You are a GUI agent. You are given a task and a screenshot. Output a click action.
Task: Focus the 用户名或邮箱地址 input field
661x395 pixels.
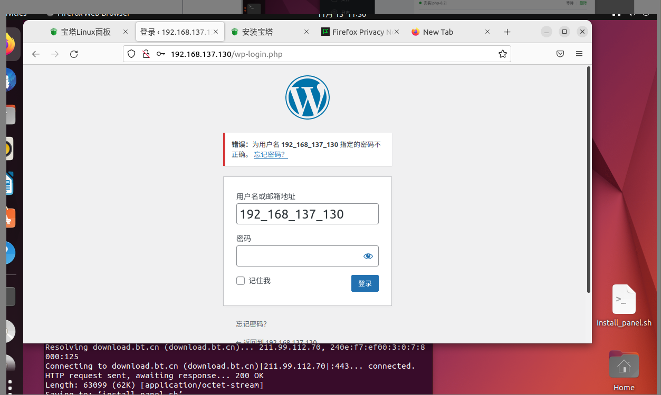(x=308, y=214)
